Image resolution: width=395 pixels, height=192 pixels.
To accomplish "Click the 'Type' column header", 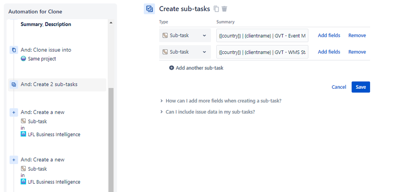I will (163, 22).
